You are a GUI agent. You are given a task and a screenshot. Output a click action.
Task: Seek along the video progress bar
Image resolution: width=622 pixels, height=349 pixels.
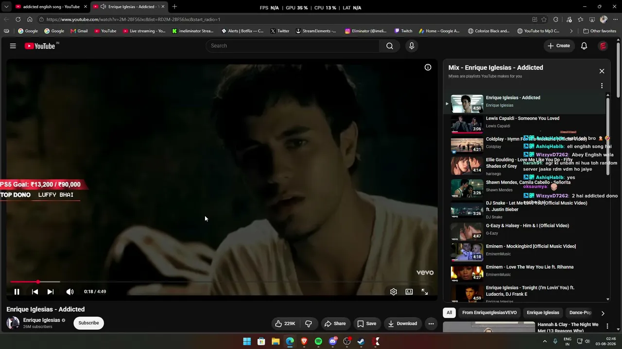(x=222, y=282)
